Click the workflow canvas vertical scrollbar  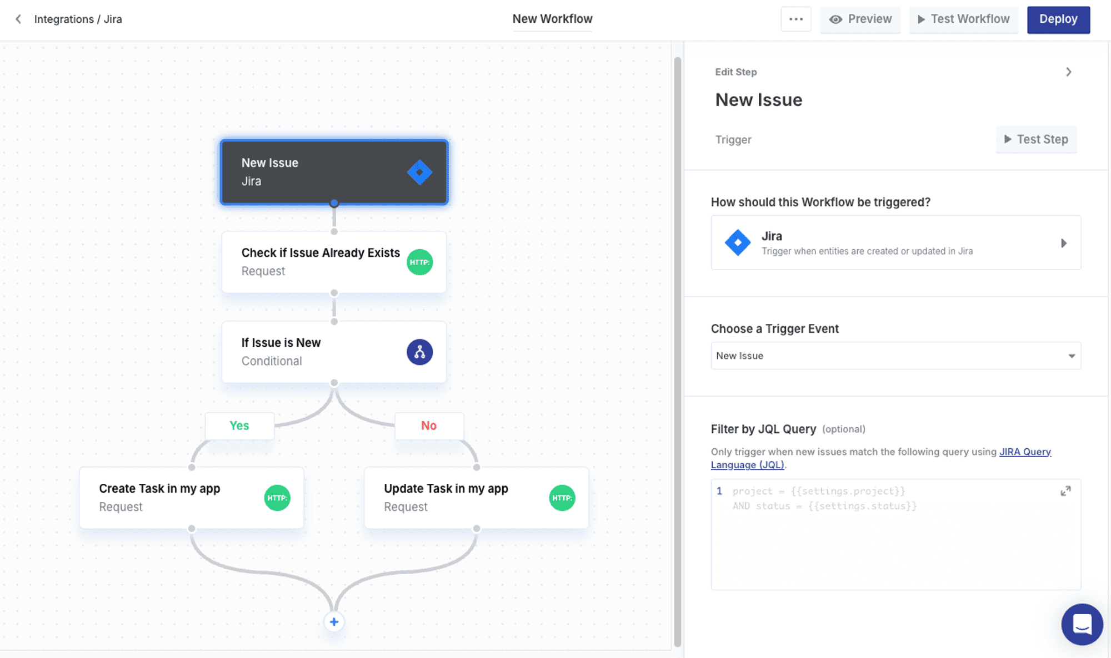pos(677,350)
